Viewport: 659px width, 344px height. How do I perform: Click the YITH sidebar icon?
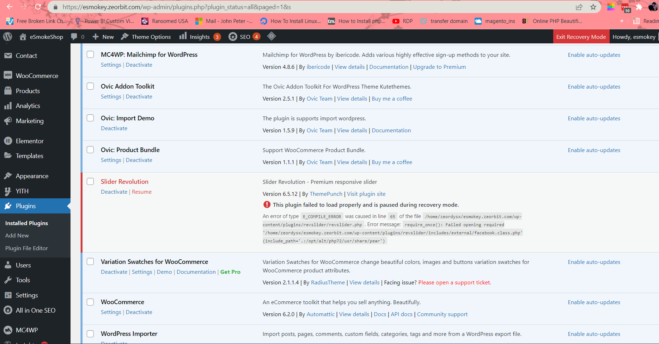point(8,191)
